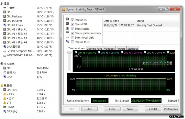Switch to the Cooling Fans tab
The image size is (185, 119).
[95, 48]
